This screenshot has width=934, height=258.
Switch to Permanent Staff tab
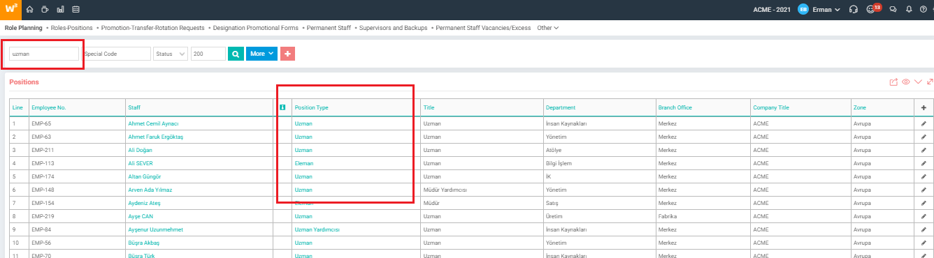[x=329, y=28]
